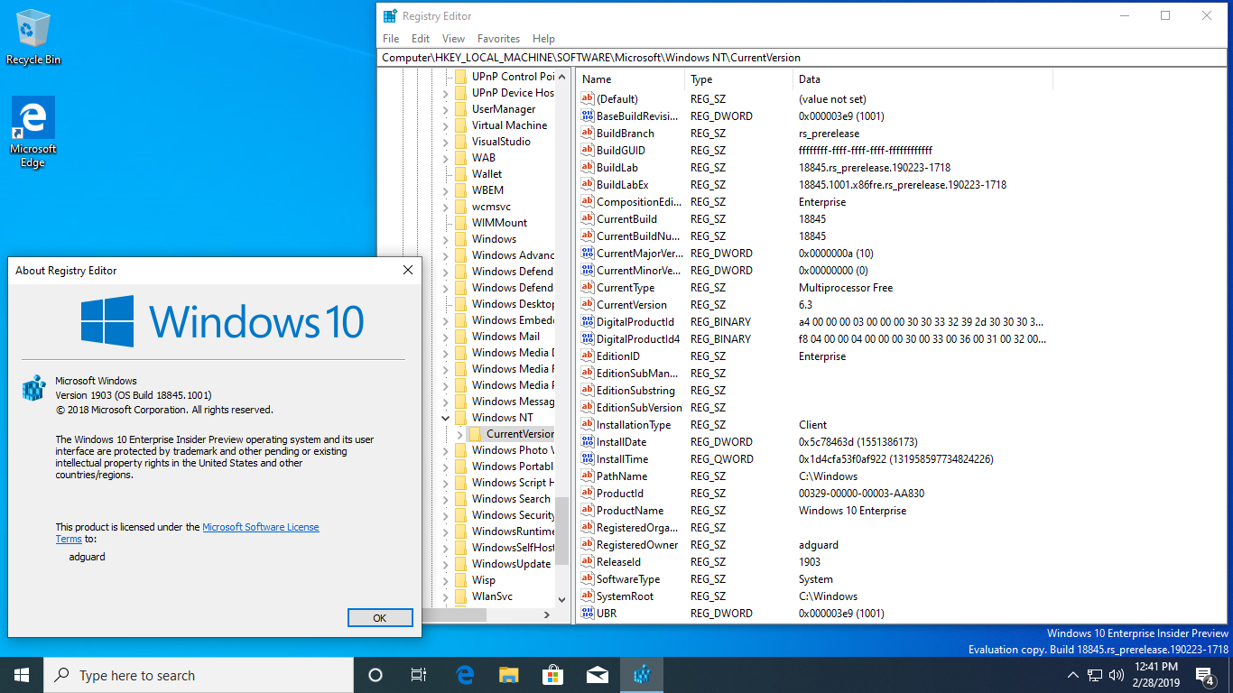Open the Favorites menu
The image size is (1233, 693).
point(499,39)
